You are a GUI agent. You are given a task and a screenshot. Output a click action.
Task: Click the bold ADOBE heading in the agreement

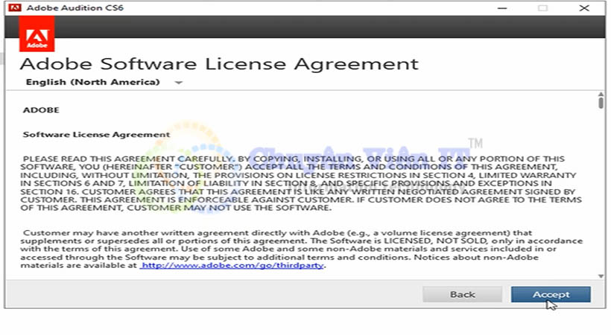point(41,109)
